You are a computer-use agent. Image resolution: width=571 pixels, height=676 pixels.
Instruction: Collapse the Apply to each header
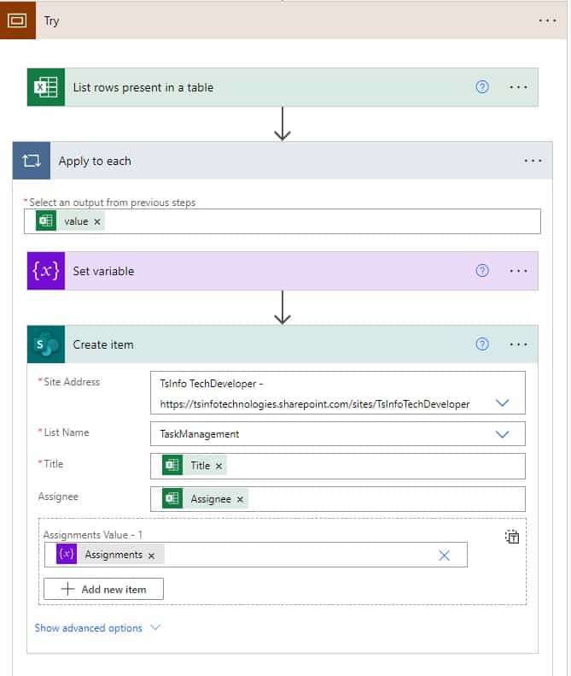(283, 161)
